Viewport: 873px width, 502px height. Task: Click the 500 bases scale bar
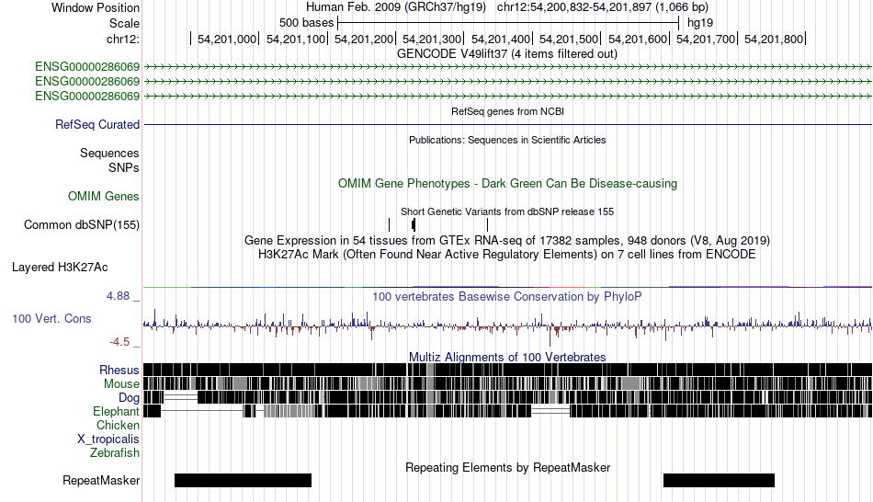508,23
